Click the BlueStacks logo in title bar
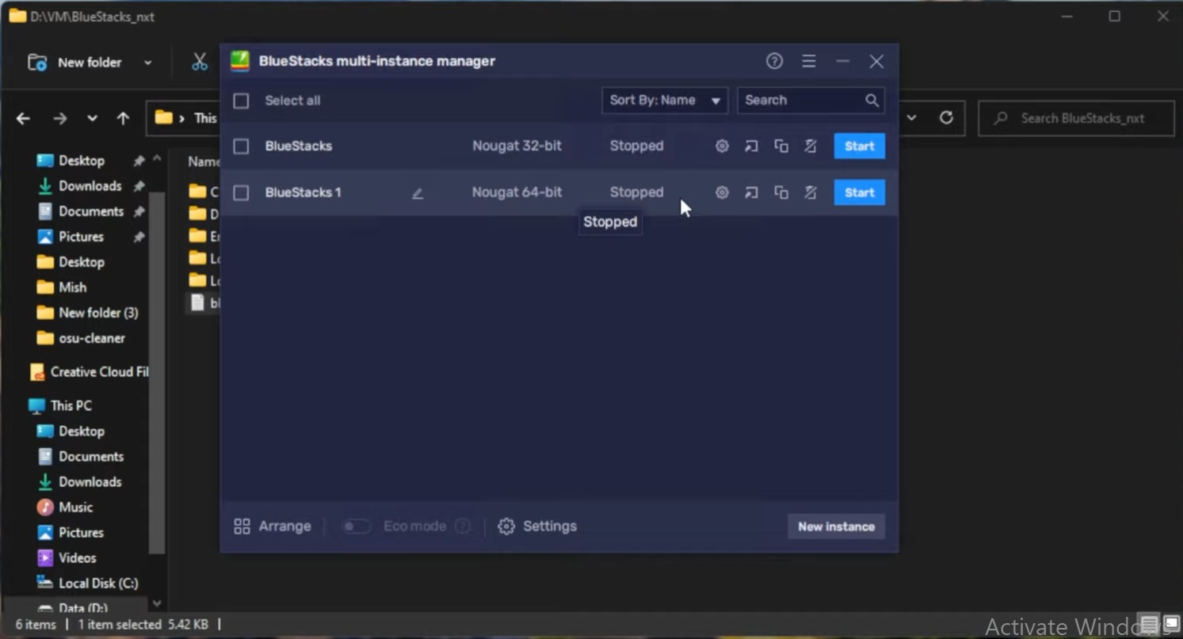Screen dimensions: 1183x639 [240, 61]
